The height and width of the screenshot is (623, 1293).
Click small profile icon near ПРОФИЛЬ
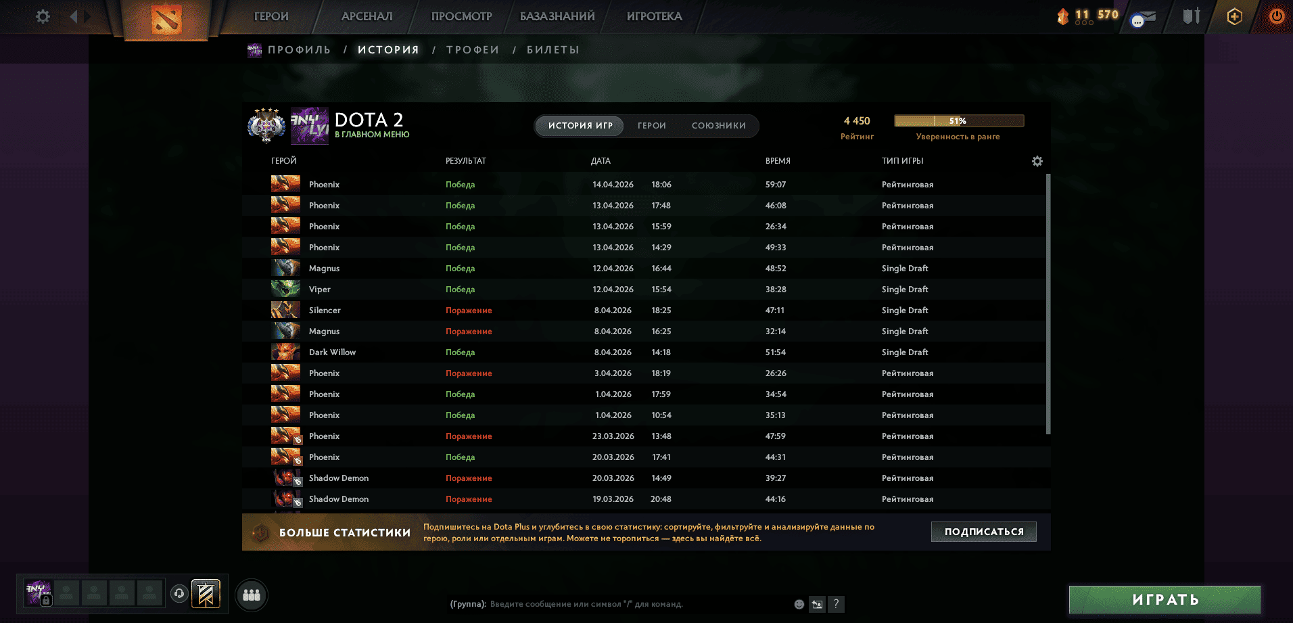point(254,50)
